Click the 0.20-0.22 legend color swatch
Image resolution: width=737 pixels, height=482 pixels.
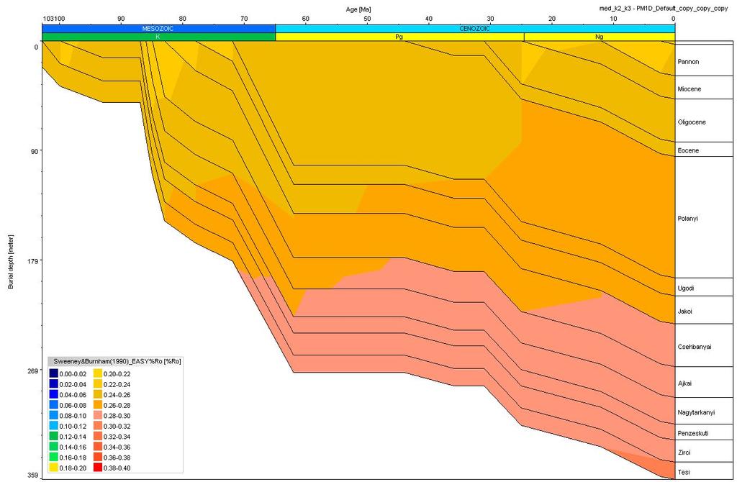tap(98, 374)
